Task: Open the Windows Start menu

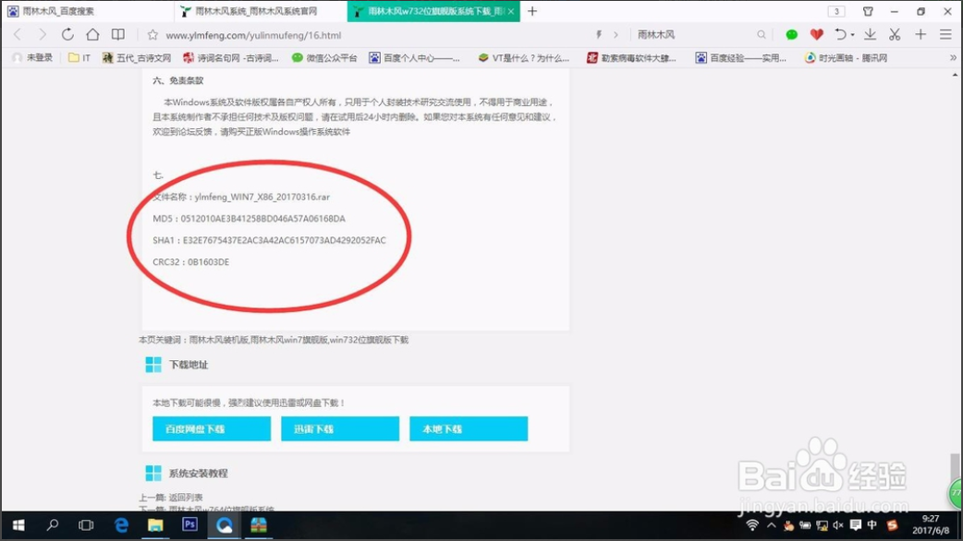Action: pyautogui.click(x=18, y=525)
